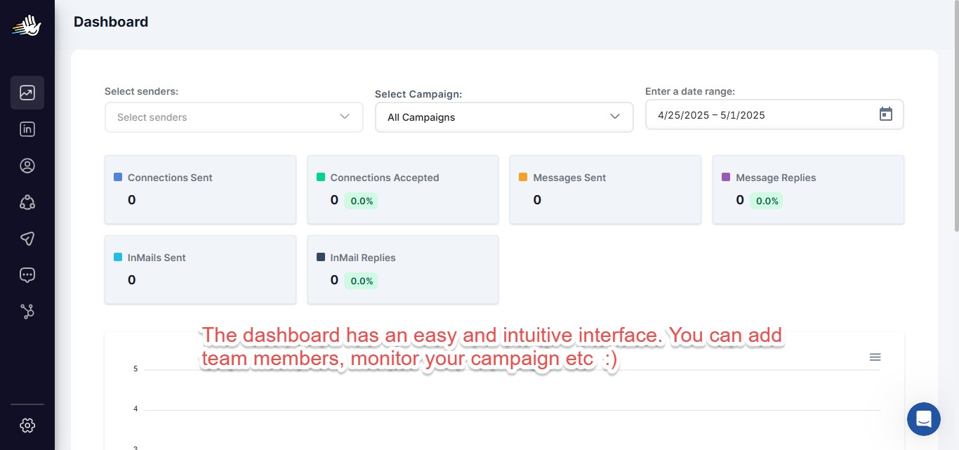The image size is (959, 450).
Task: Click the 0.0% badge under InMail Replies
Action: point(362,281)
